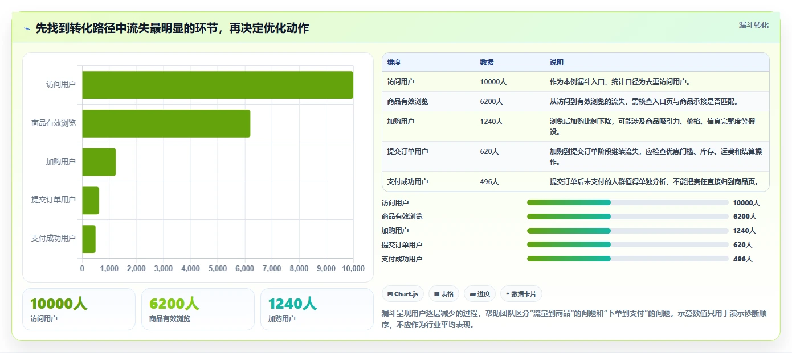Select the 数据卡片 tag chip
Screen dimensions: 792x353
tap(521, 294)
